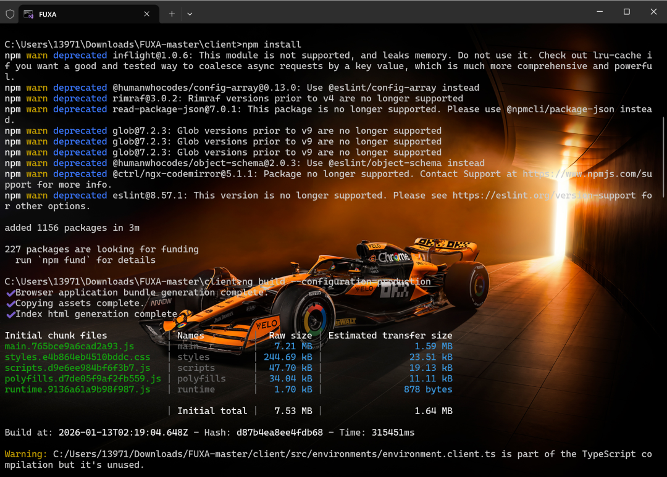This screenshot has height=477, width=667.
Task: Open the https://www.npmjs.com/support link
Action: coord(587,174)
